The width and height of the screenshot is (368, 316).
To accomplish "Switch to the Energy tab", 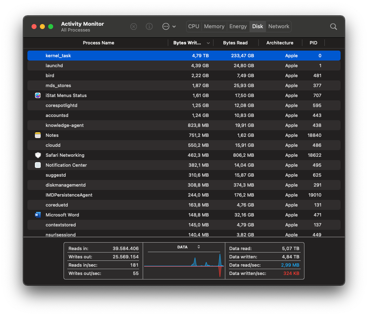I will click(x=238, y=27).
